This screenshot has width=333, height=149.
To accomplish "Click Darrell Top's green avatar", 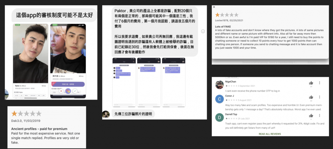I will pos(219,117).
